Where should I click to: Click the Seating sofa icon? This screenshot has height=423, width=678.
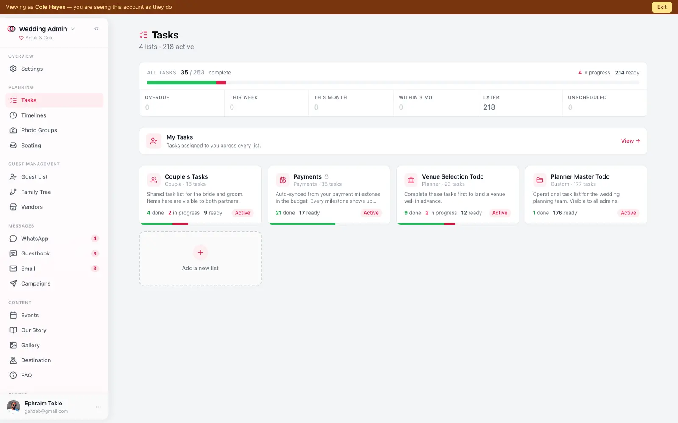13,145
